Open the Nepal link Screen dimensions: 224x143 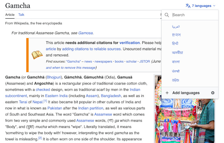[38, 102]
